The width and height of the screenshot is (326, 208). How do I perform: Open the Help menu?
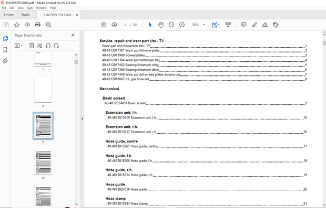pos(53,8)
